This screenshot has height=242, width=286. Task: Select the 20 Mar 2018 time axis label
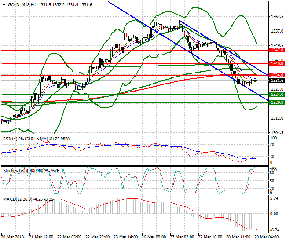pyautogui.click(x=13, y=237)
